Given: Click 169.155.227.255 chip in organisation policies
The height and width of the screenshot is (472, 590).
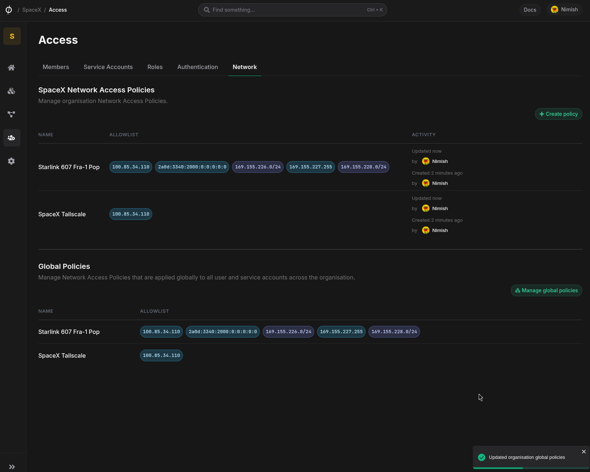Looking at the screenshot, I should [x=311, y=167].
